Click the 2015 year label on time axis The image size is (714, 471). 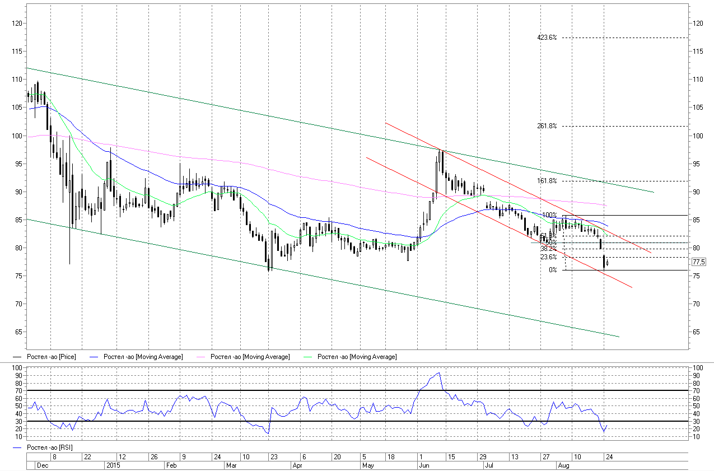(114, 465)
